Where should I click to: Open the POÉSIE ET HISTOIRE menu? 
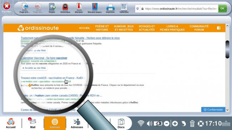coord(102,28)
